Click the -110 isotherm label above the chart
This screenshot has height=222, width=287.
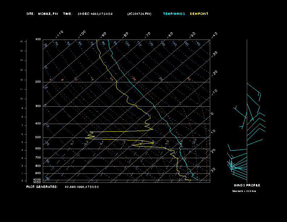[x=59, y=34]
